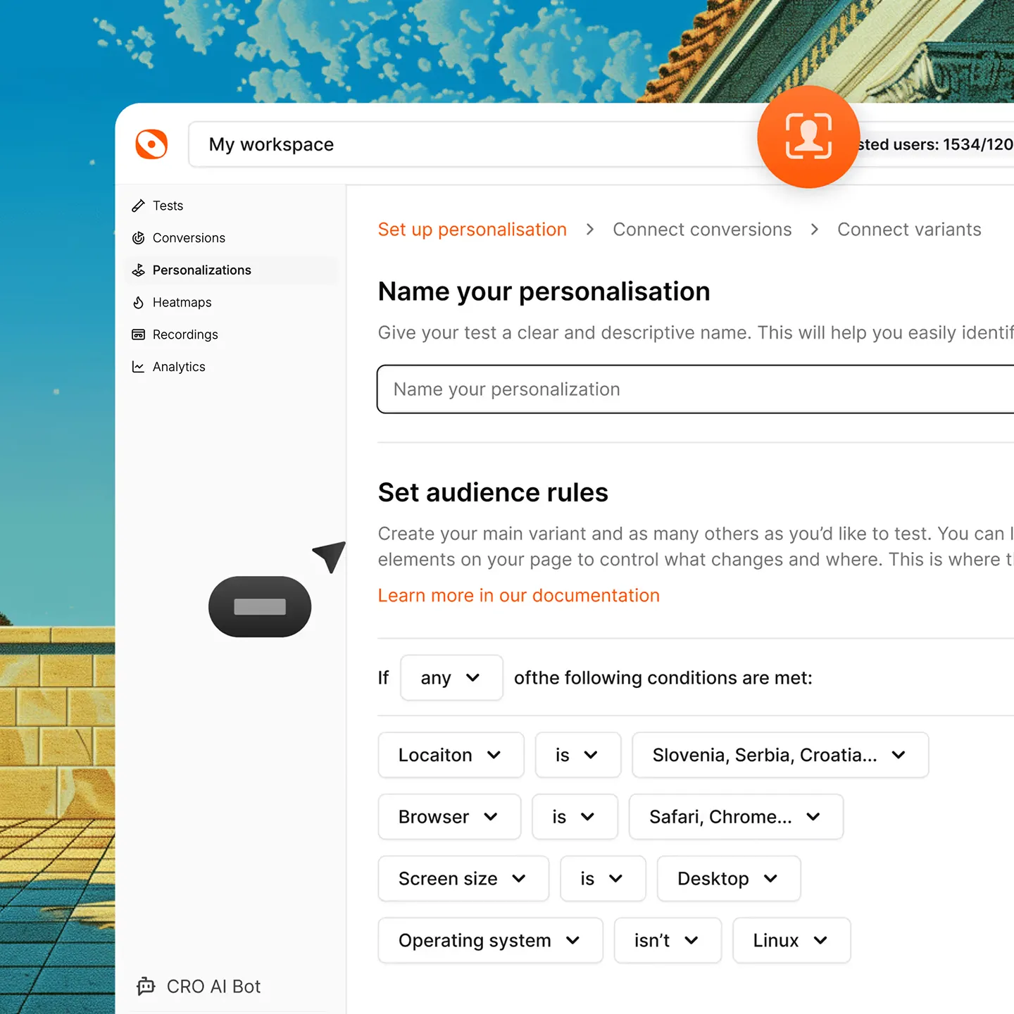
Task: Click the CRO AI Bot robot icon
Action: (146, 986)
